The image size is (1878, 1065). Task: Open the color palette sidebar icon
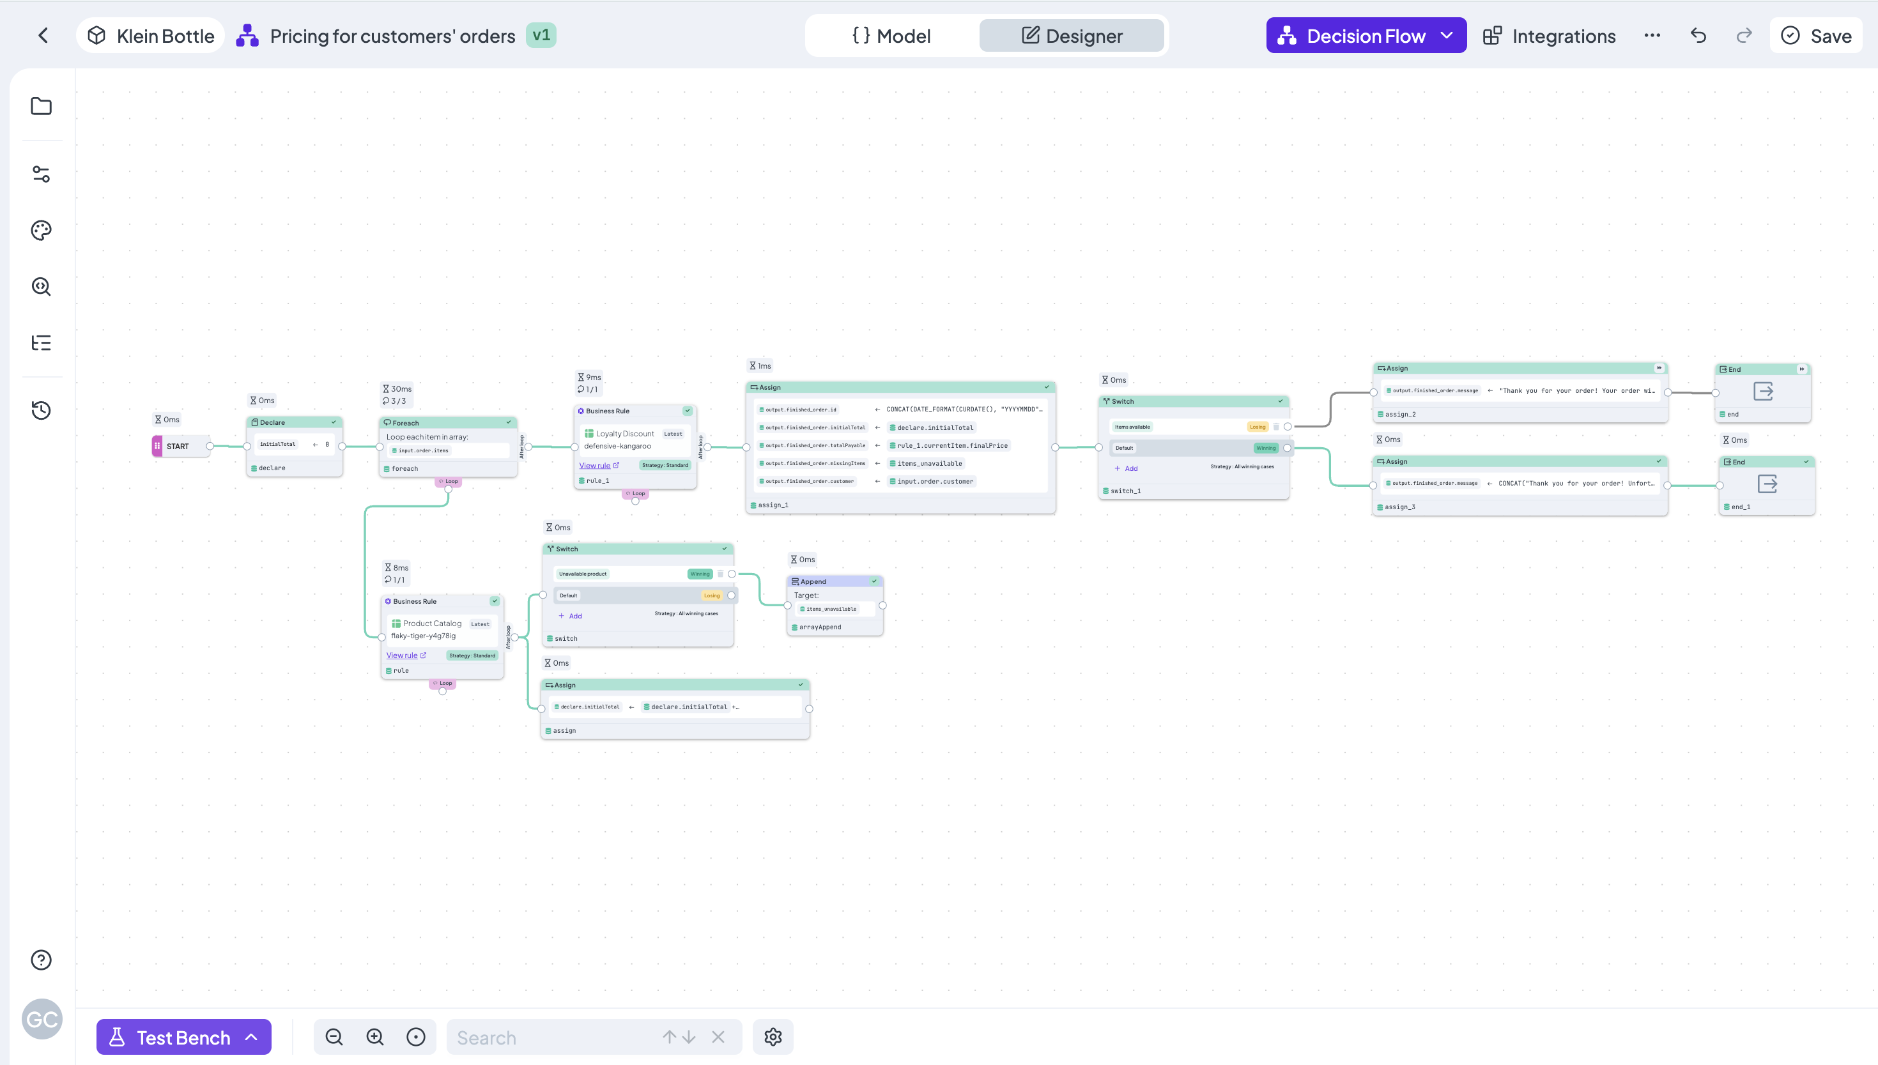(41, 231)
